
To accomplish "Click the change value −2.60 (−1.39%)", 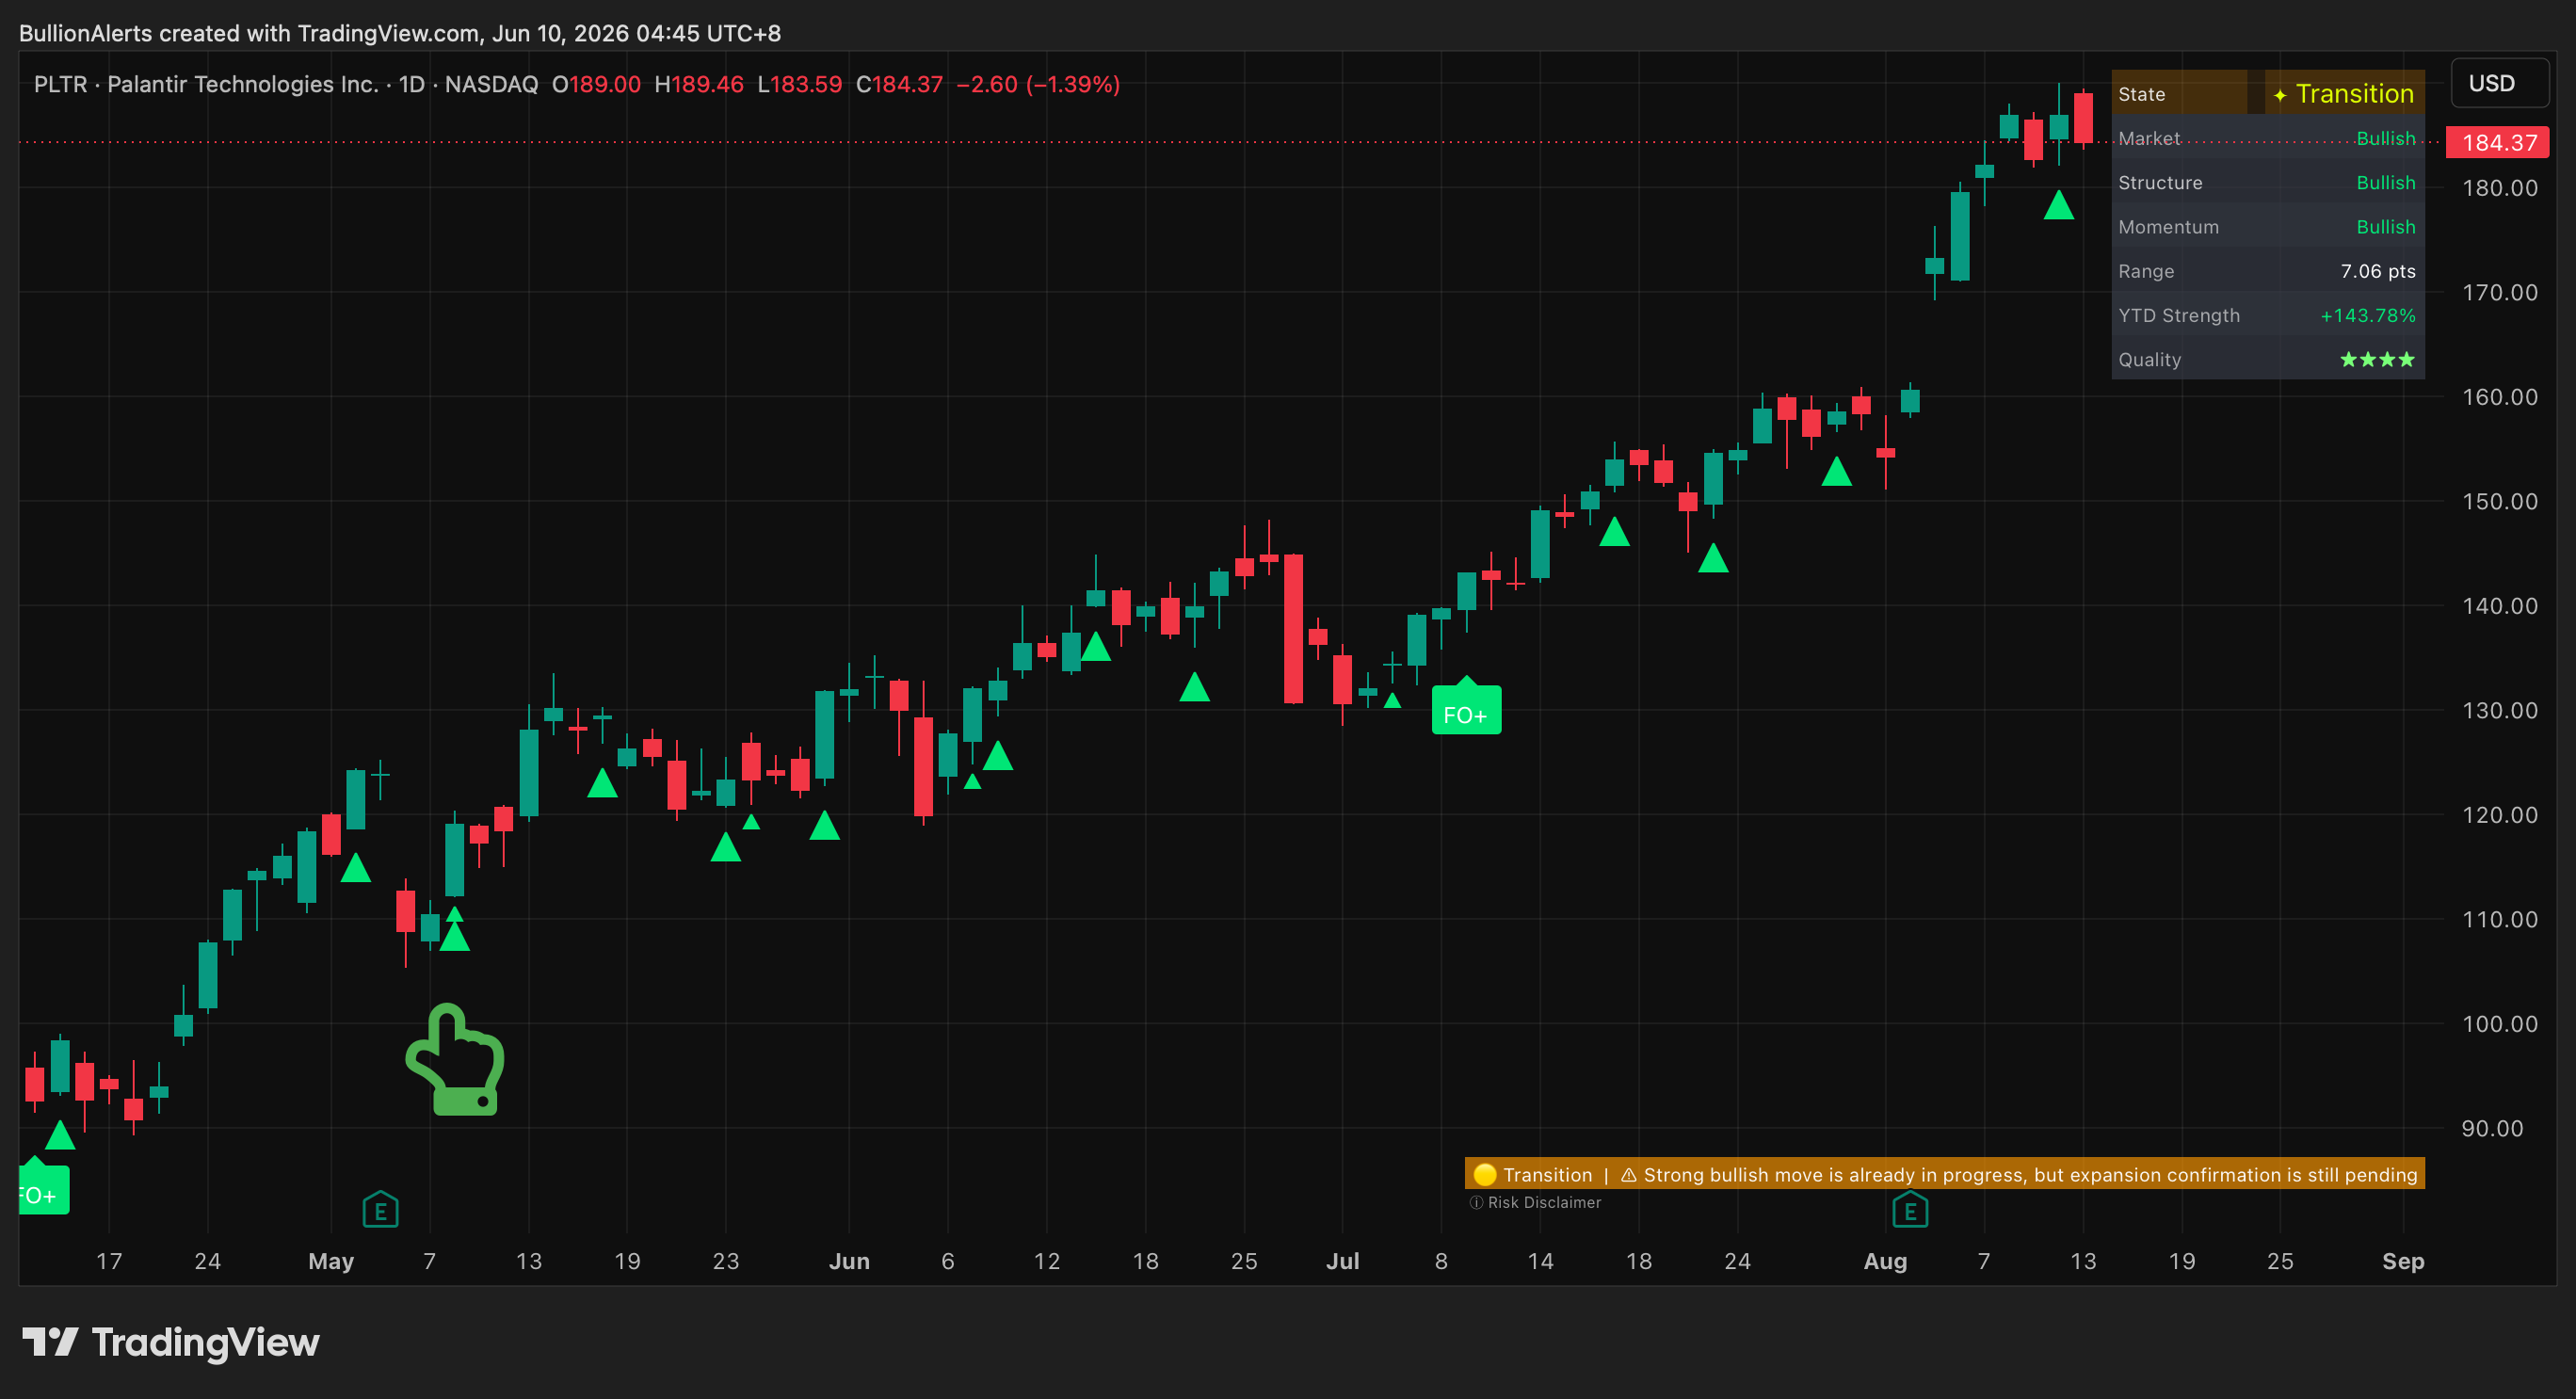I will (1037, 84).
